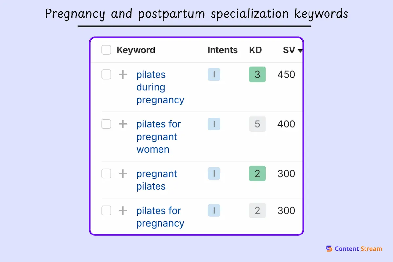
Task: Click the Content Stream logo
Action: click(354, 249)
